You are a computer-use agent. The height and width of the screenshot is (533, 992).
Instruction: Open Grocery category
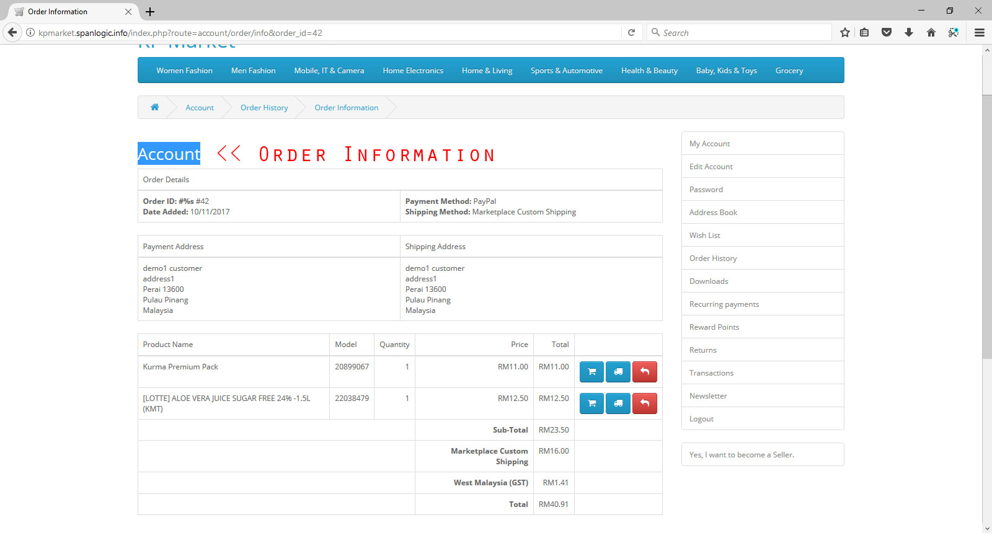pos(789,71)
